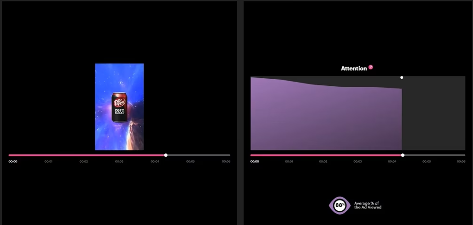Click the video timeline scrubber handle under ad

(166, 155)
